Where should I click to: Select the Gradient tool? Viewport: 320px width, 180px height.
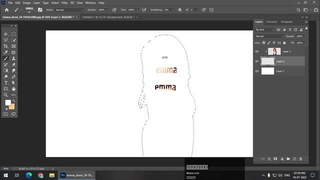(x=5, y=70)
